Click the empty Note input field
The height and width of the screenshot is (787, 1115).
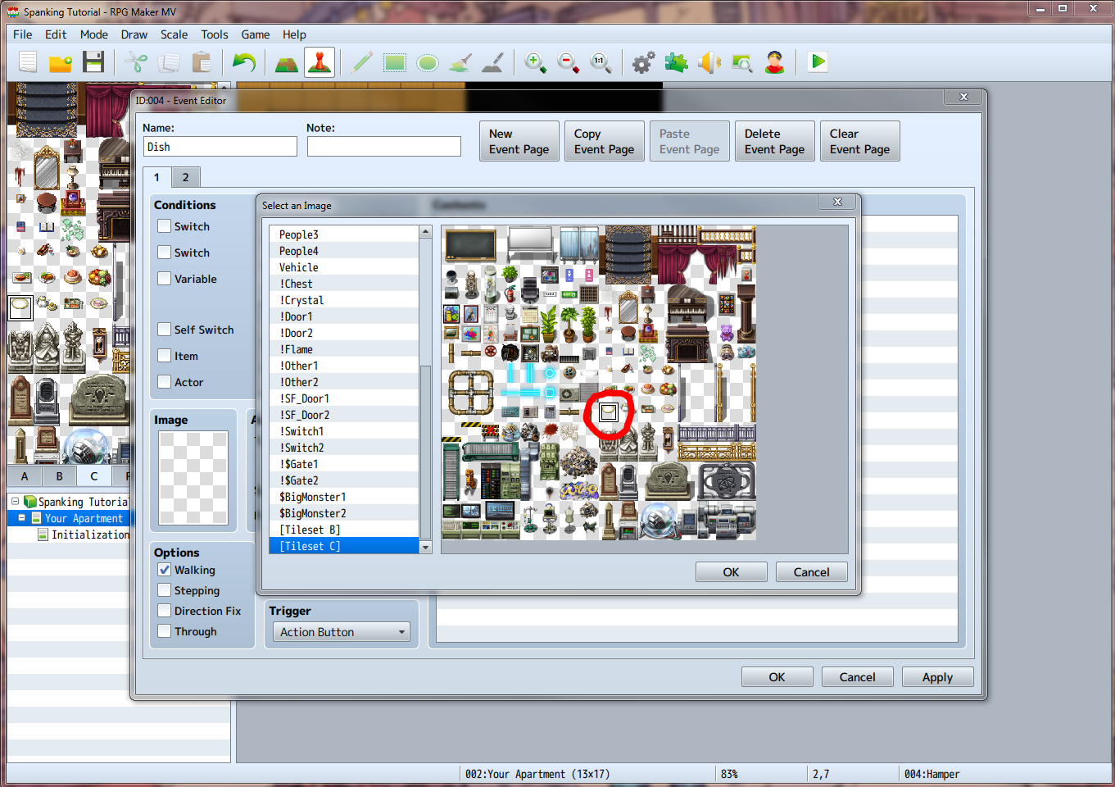click(x=384, y=147)
